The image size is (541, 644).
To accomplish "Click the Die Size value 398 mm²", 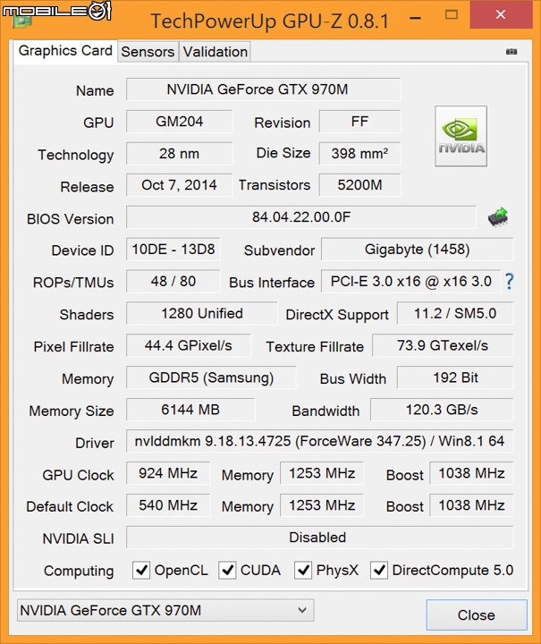I will (x=359, y=154).
